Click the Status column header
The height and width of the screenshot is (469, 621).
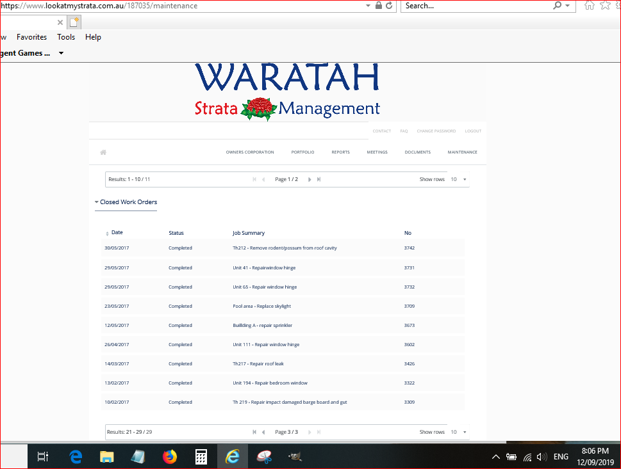[176, 233]
